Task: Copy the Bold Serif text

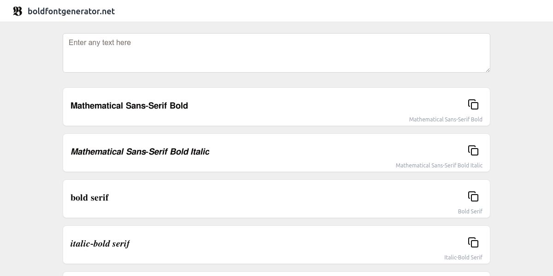Action: 473,196
